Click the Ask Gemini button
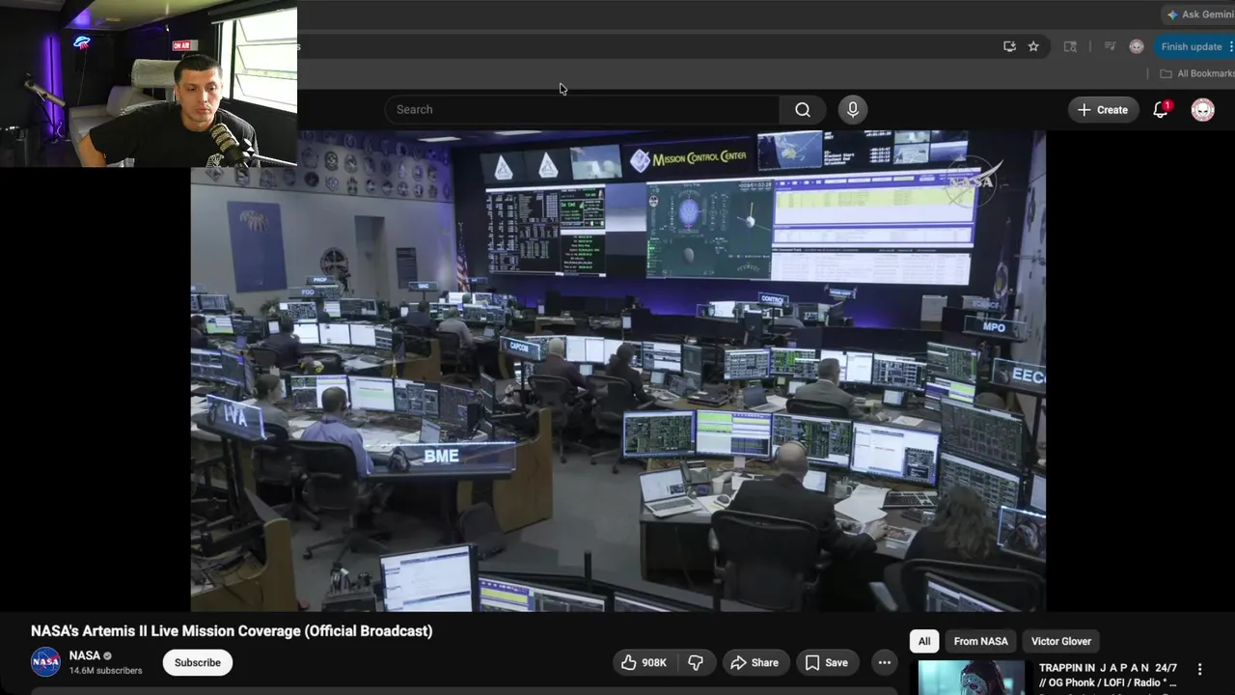This screenshot has width=1235, height=695. coord(1198,14)
